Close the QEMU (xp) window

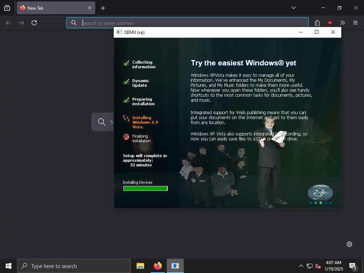(333, 32)
